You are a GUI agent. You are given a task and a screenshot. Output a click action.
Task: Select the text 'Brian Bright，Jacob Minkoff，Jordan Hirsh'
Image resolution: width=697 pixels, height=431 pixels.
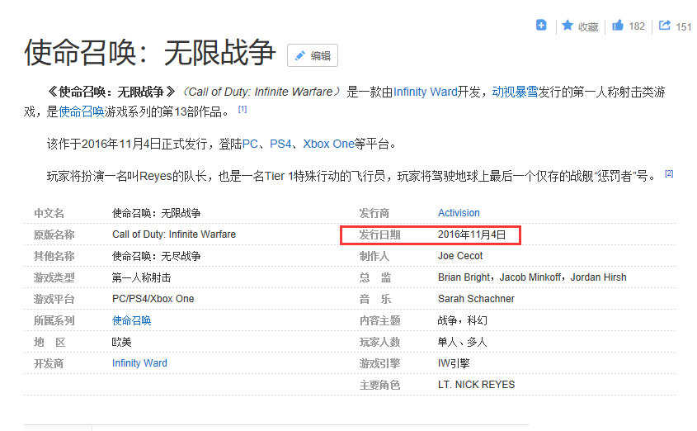tap(532, 277)
